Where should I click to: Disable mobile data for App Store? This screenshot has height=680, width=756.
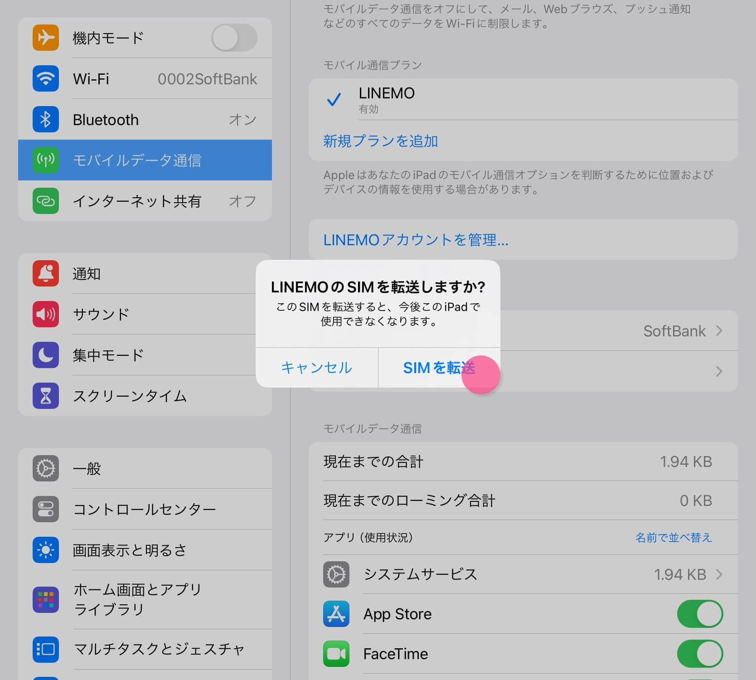pos(699,614)
